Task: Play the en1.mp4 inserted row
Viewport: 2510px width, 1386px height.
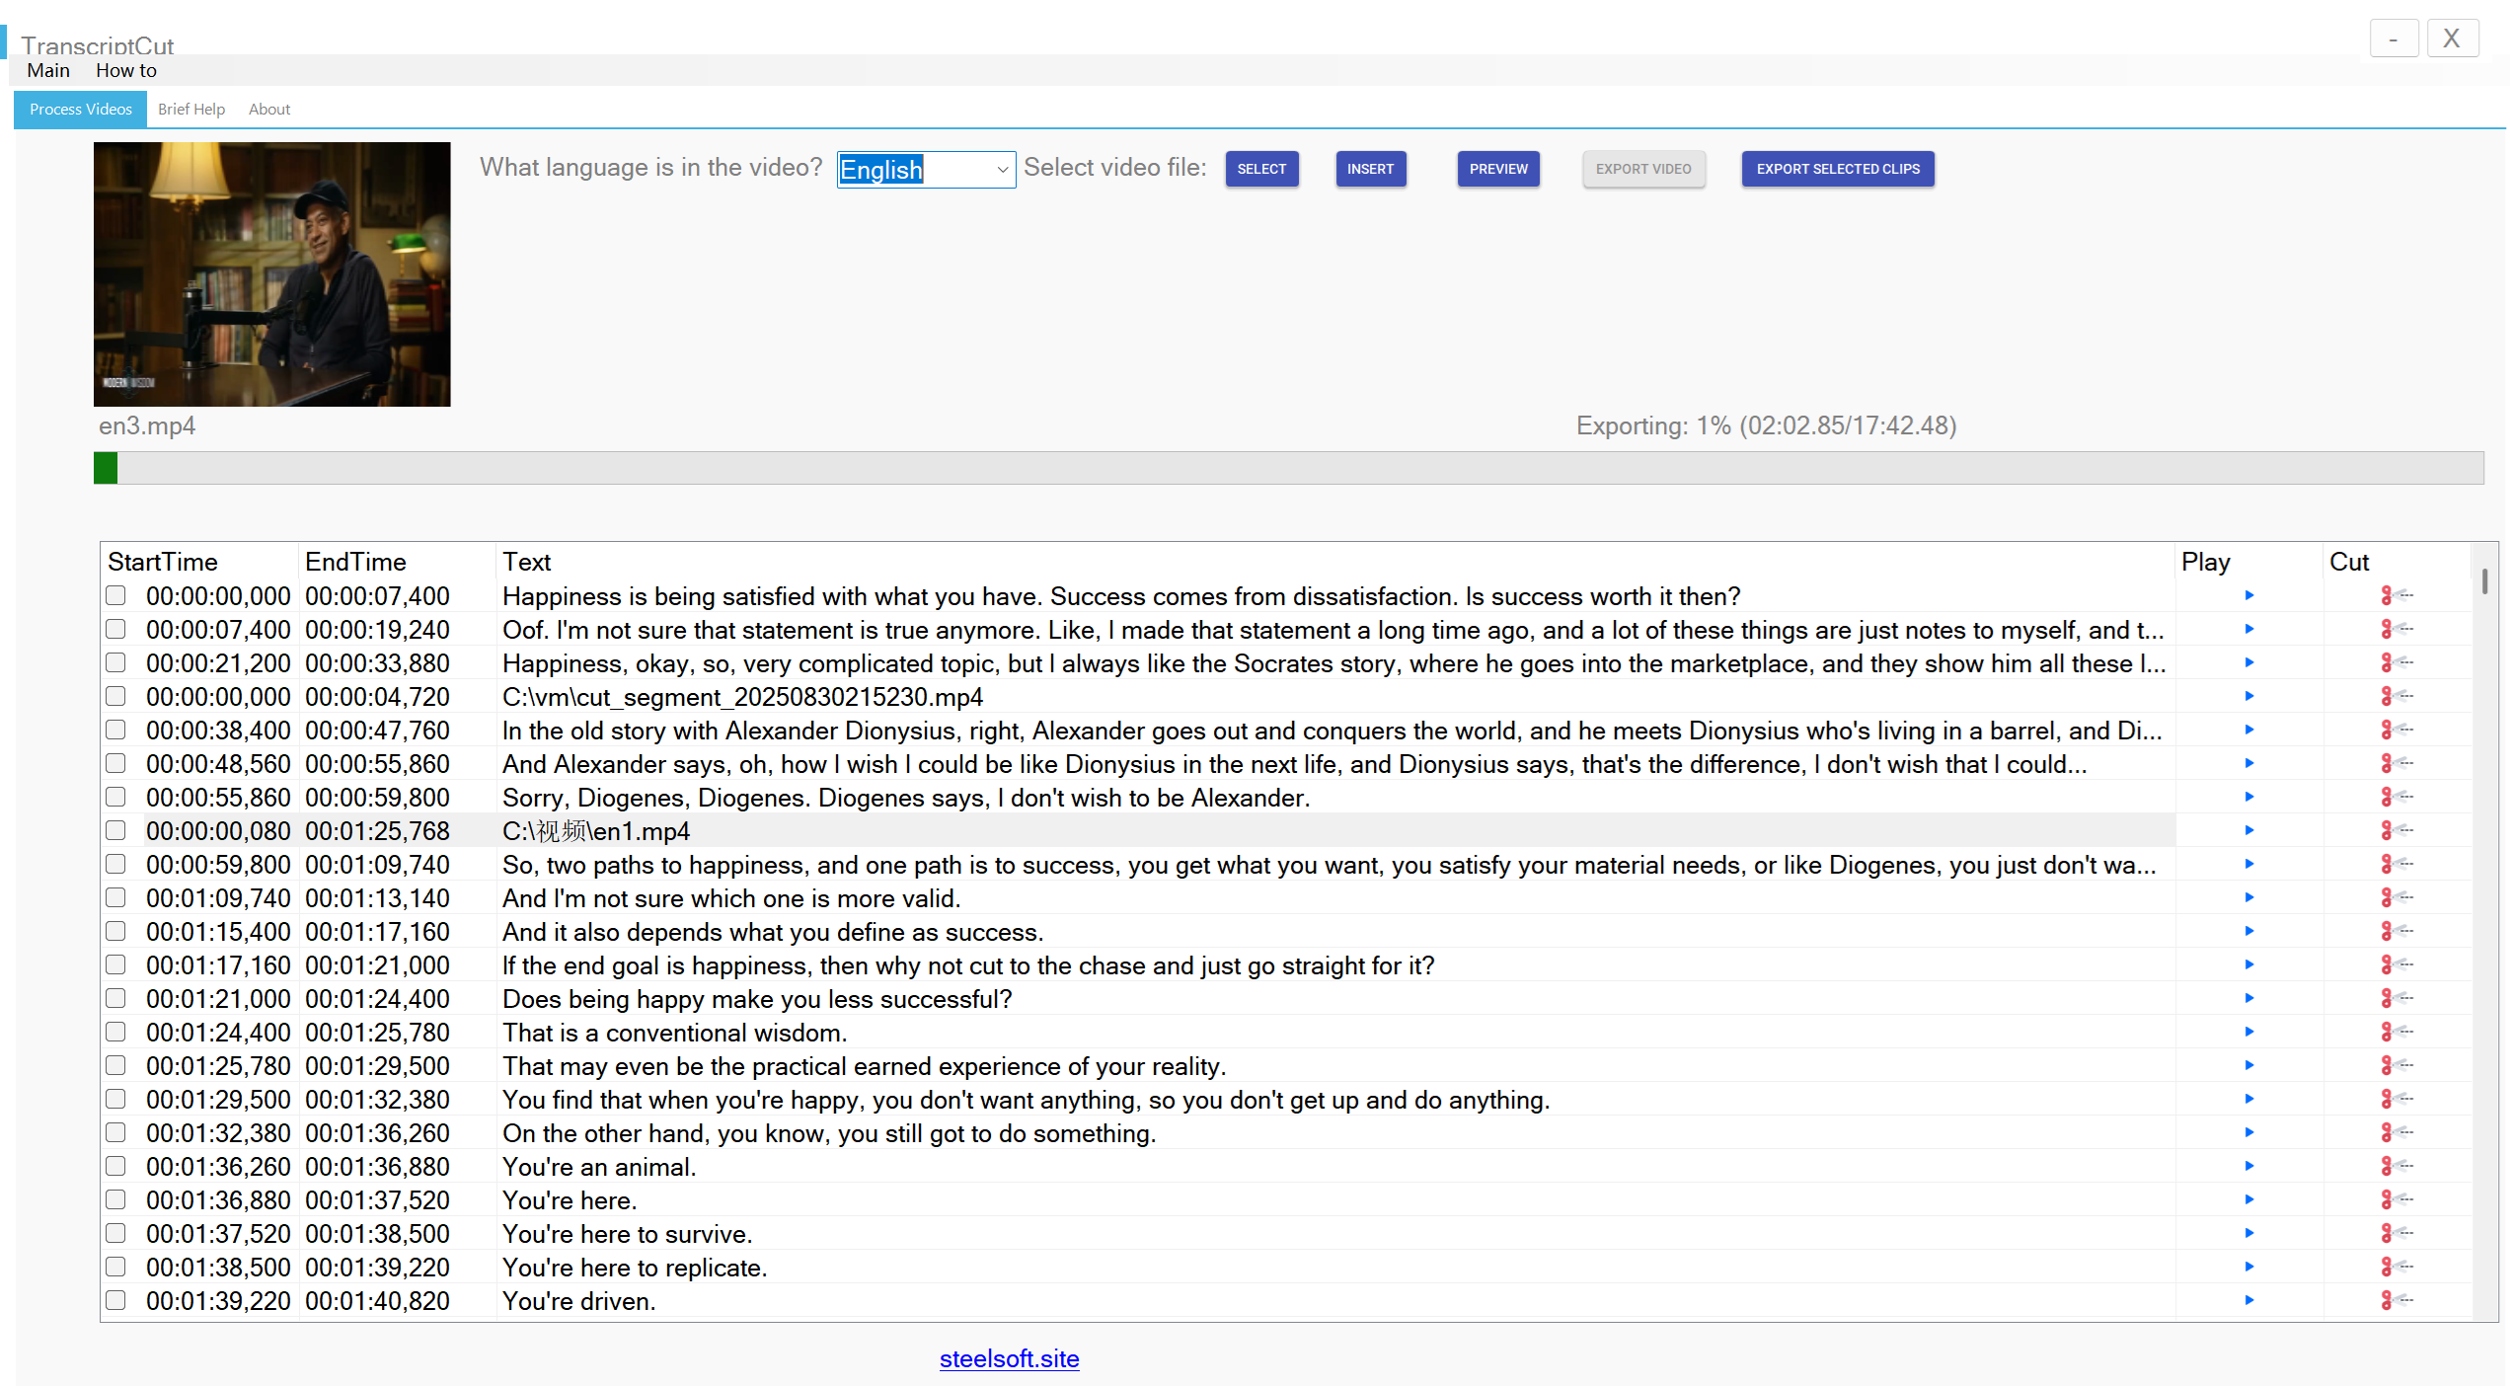Action: (x=2249, y=830)
